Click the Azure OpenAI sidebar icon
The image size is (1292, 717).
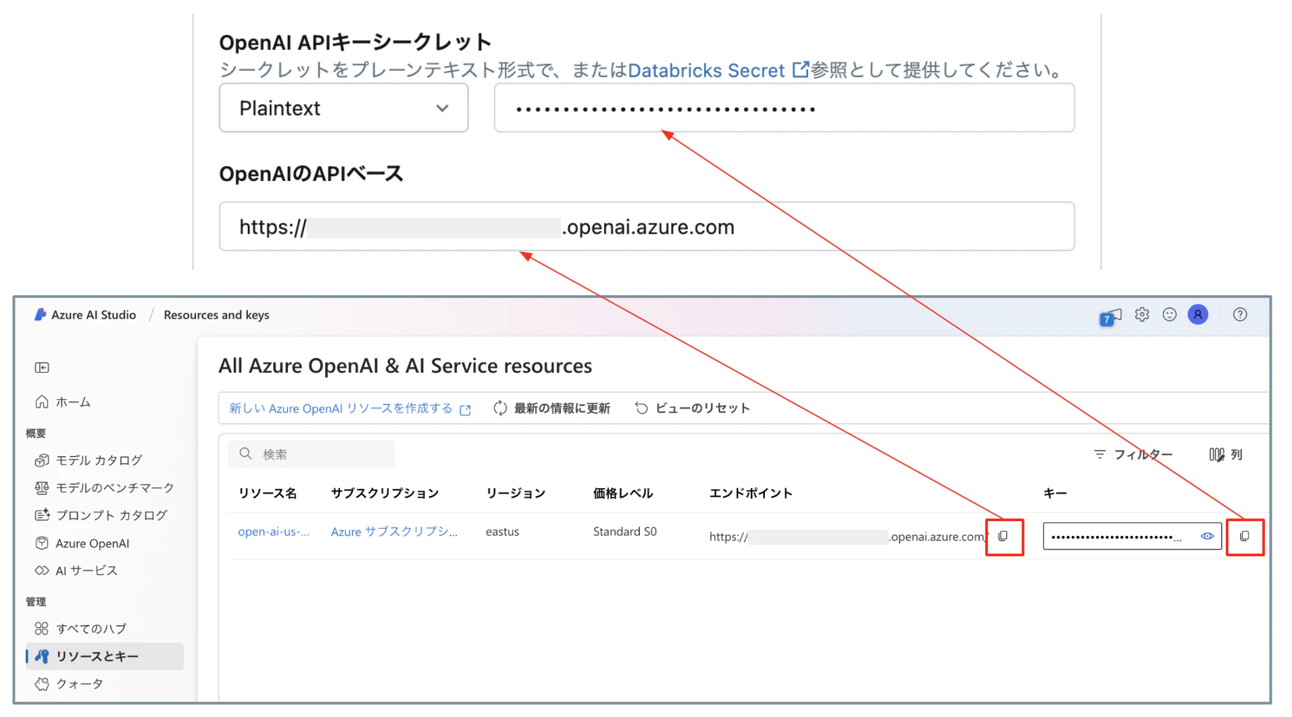(42, 543)
